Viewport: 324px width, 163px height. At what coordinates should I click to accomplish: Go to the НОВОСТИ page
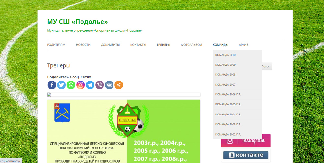pos(83,45)
